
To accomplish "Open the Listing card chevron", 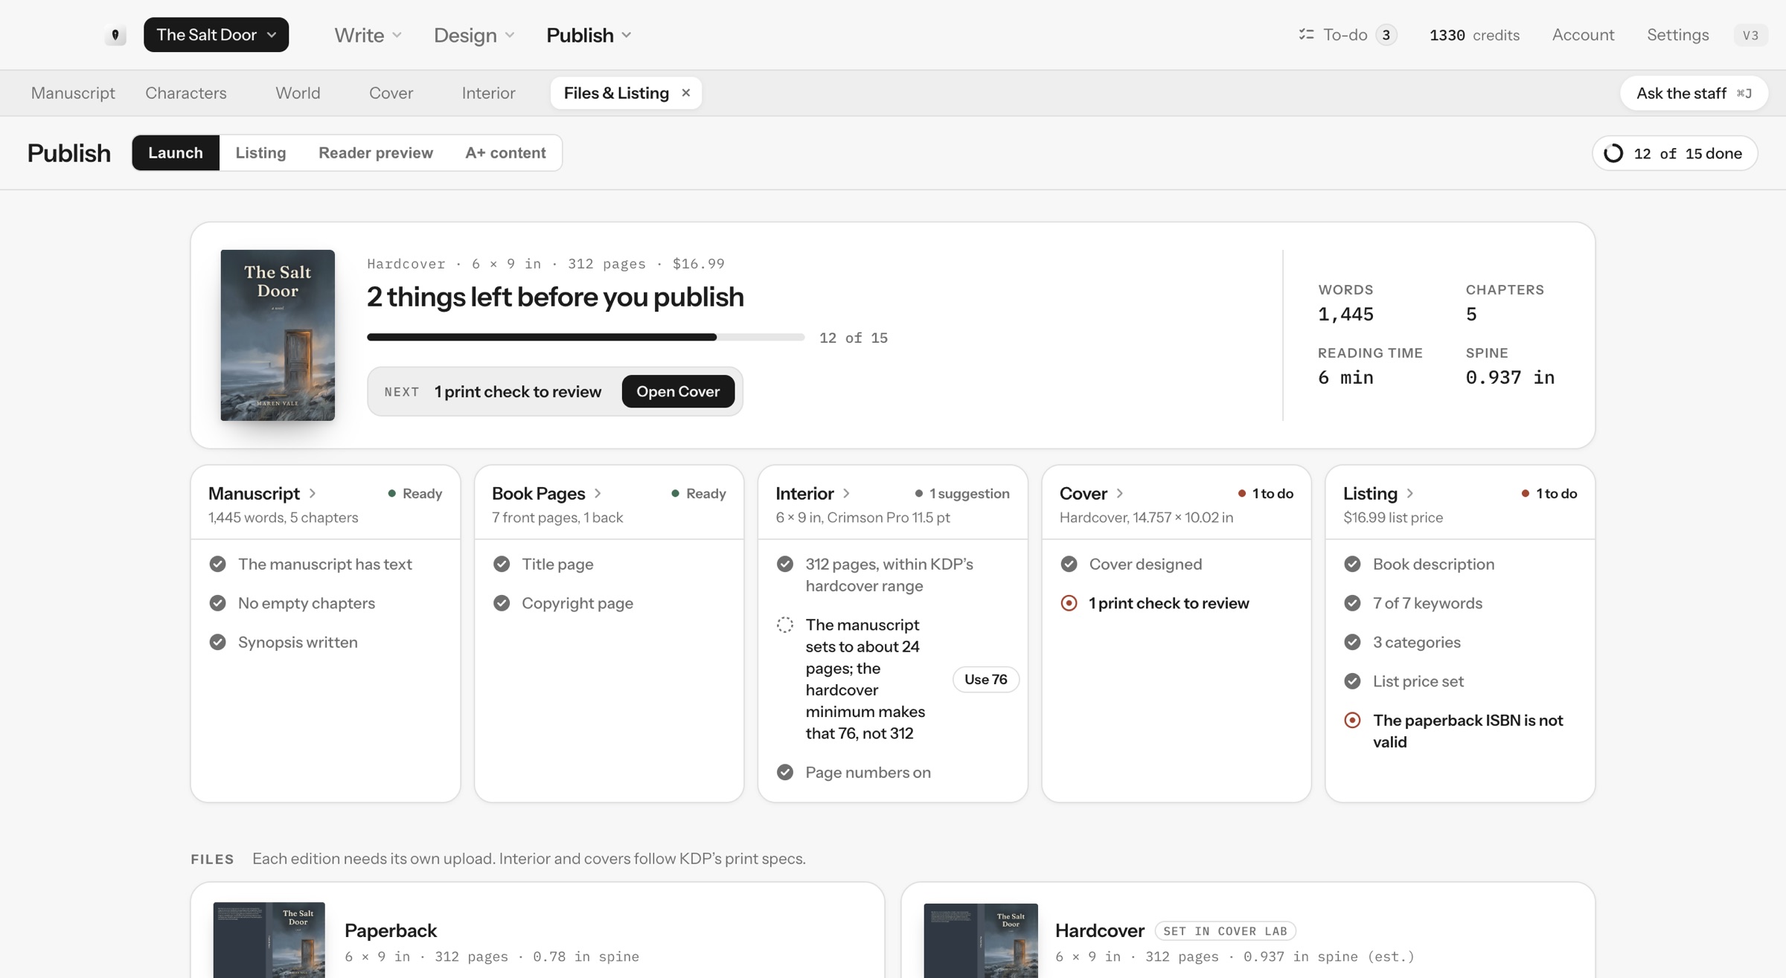I will [x=1409, y=493].
